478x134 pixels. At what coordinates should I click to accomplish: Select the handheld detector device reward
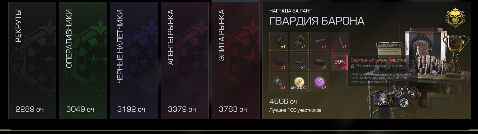click(279, 82)
